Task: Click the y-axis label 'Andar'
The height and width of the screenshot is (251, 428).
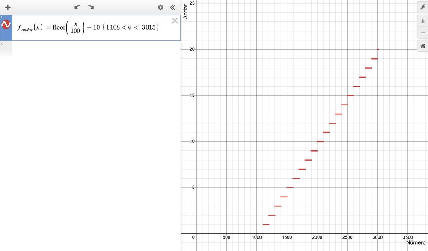Action: [x=186, y=12]
